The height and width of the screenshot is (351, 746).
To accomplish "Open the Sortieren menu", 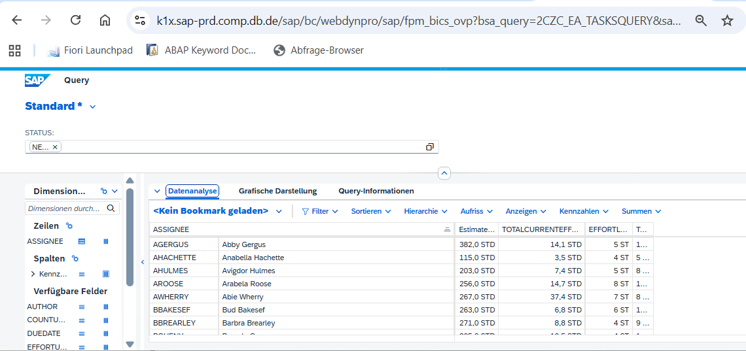I will coord(371,211).
